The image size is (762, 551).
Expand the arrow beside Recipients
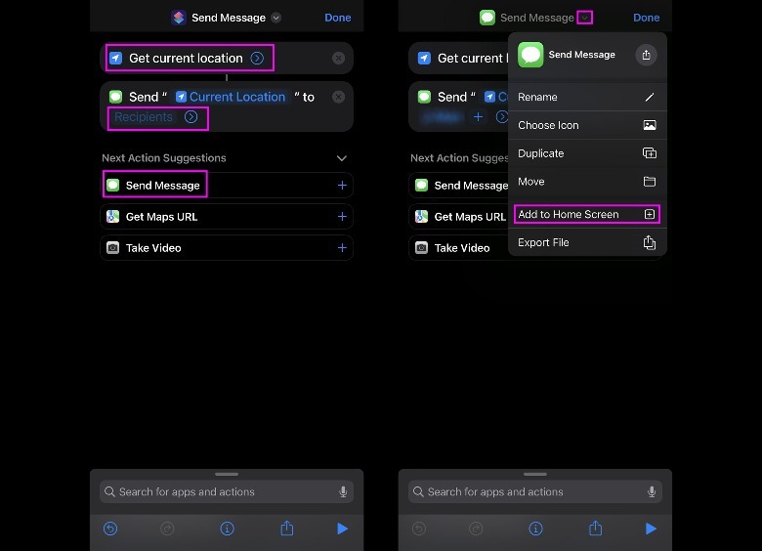[190, 117]
